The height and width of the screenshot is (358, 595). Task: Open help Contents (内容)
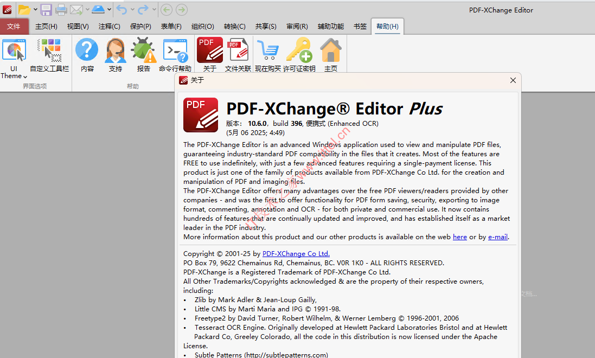87,55
